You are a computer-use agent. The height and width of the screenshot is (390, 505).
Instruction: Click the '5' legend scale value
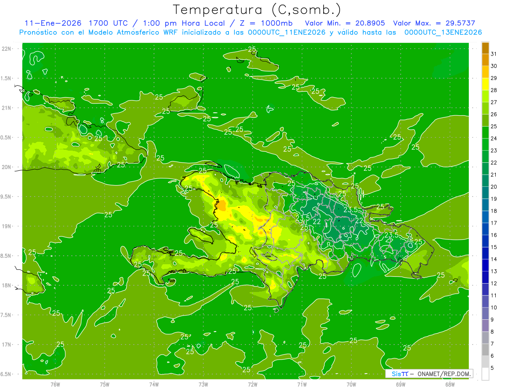coord(492,368)
